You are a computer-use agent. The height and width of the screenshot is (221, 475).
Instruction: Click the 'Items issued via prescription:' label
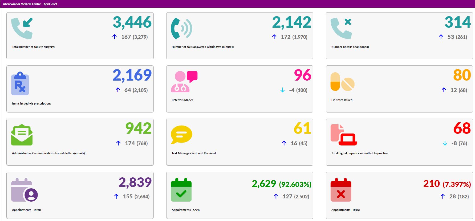31,103
